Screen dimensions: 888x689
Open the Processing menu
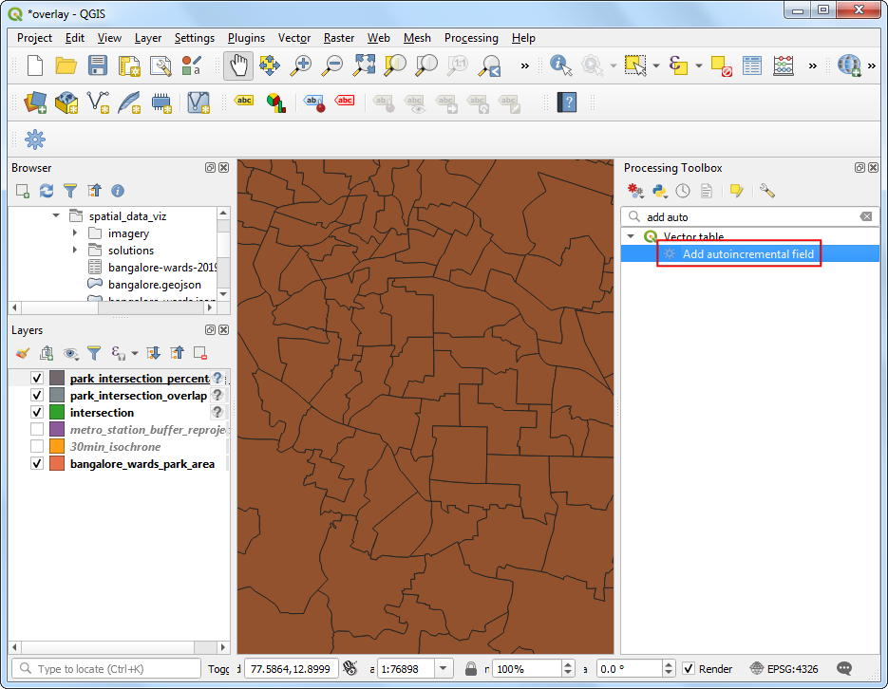coord(471,38)
